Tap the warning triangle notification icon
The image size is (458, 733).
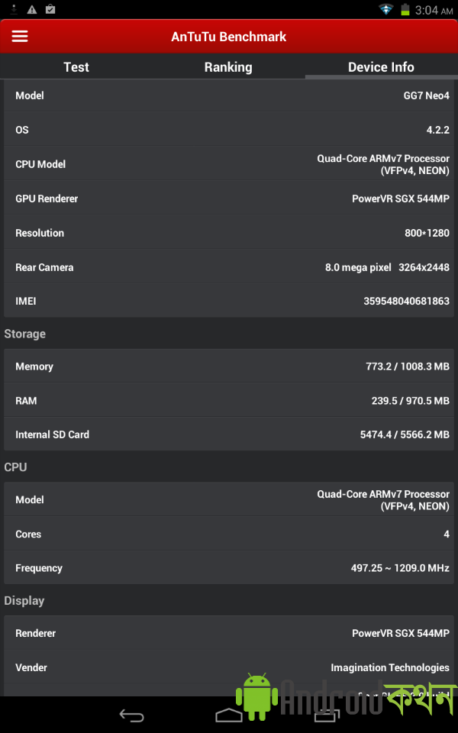(x=32, y=9)
